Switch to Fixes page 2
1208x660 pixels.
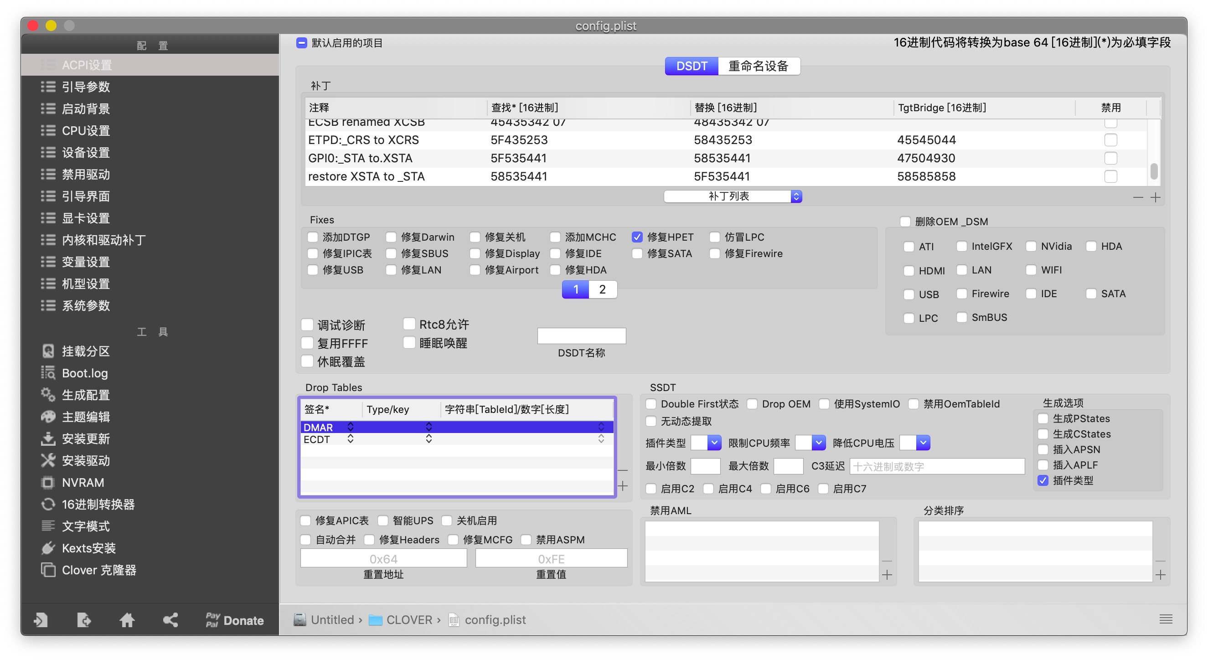tap(602, 289)
